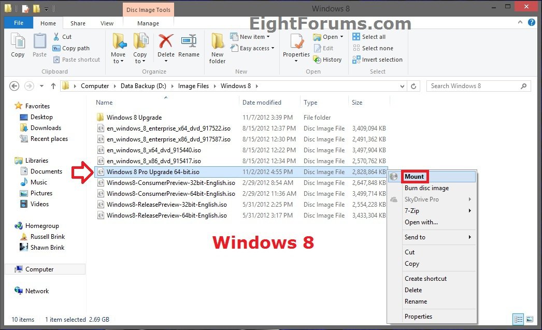
Task: Click Select none in ribbon
Action: click(x=373, y=48)
